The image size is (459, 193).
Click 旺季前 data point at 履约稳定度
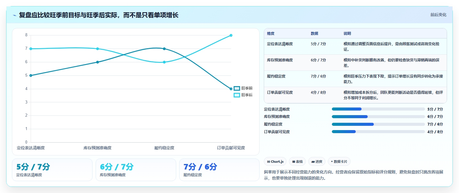164,49
